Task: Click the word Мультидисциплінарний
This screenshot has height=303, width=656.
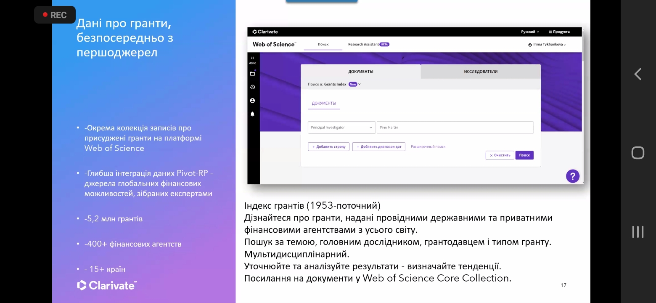Action: click(297, 254)
